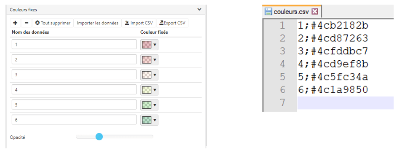Remove a row with minus icon
Image resolution: width=405 pixels, height=153 pixels.
[x=27, y=23]
